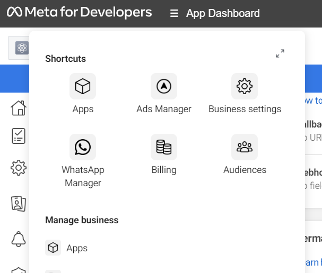322x273 pixels.
Task: Open the checklist icon in sidebar
Action: (19, 136)
